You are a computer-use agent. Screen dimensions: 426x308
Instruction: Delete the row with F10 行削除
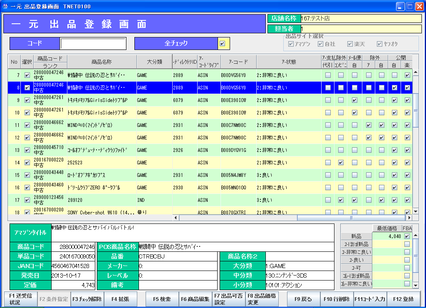pyautogui.click(x=337, y=299)
